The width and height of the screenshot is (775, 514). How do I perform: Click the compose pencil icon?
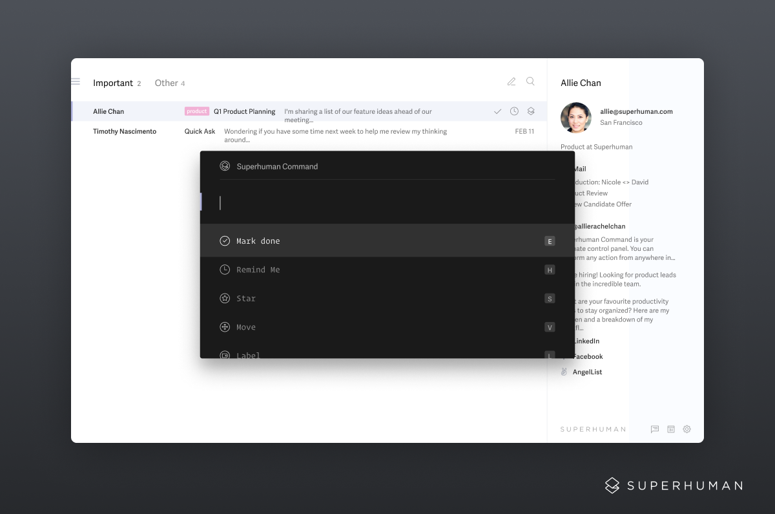coord(512,81)
